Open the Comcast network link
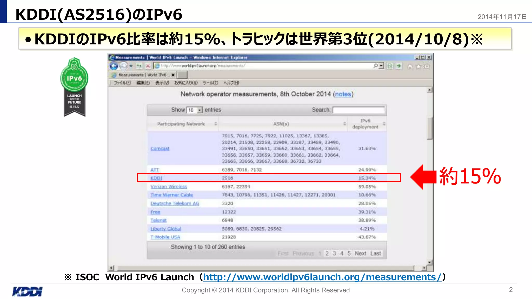 click(160, 148)
